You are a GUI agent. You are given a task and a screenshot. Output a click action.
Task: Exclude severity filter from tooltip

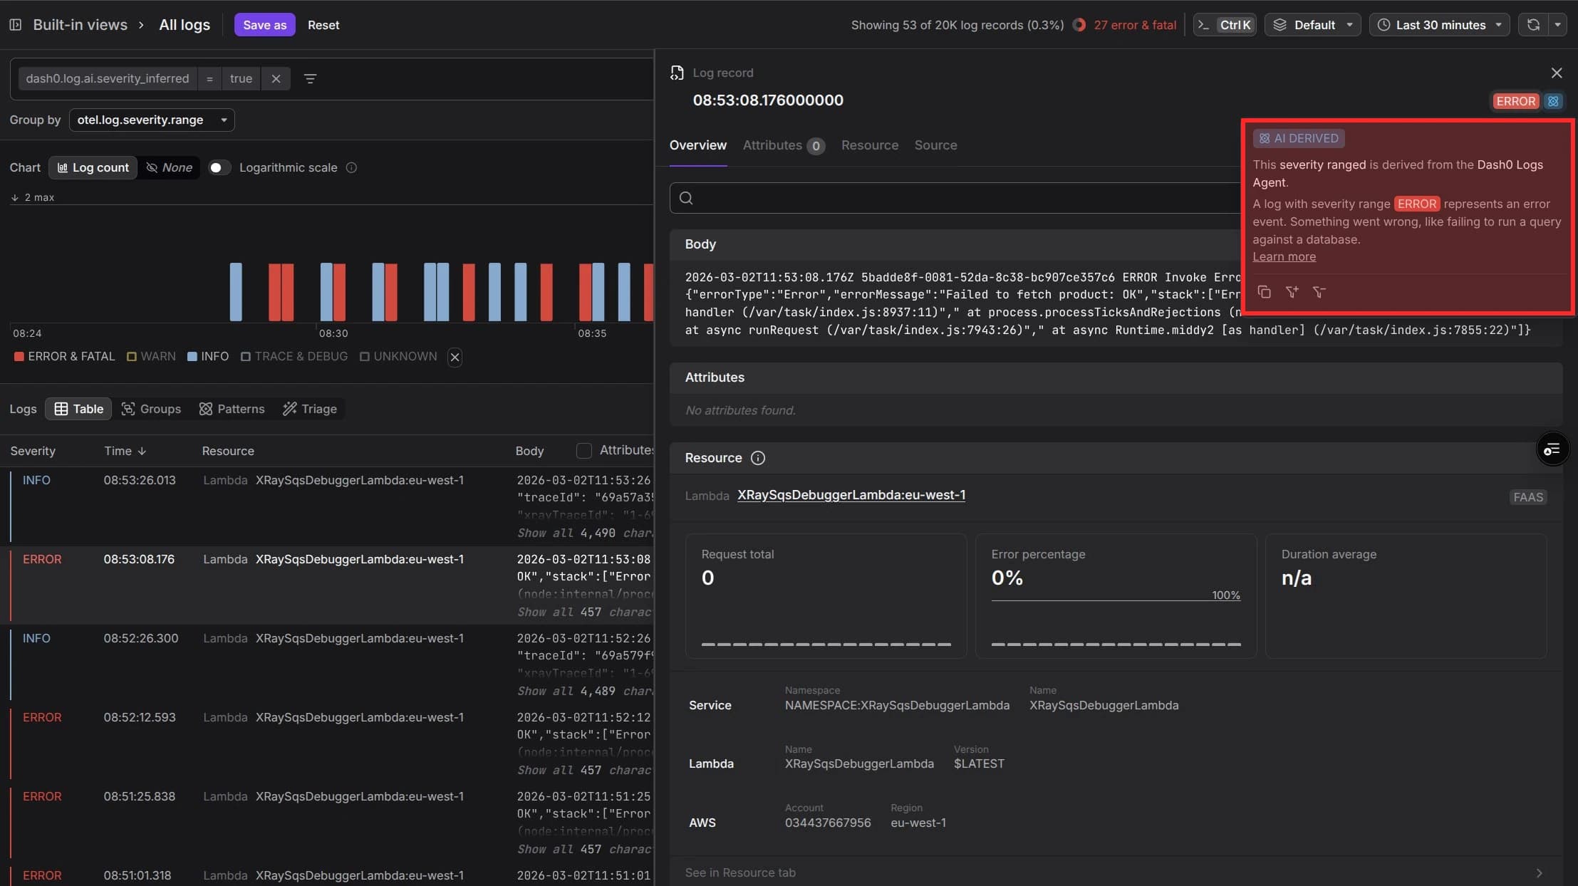[1319, 292]
